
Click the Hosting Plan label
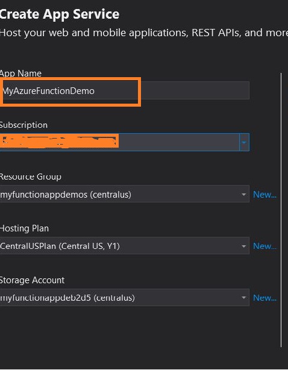tap(24, 228)
